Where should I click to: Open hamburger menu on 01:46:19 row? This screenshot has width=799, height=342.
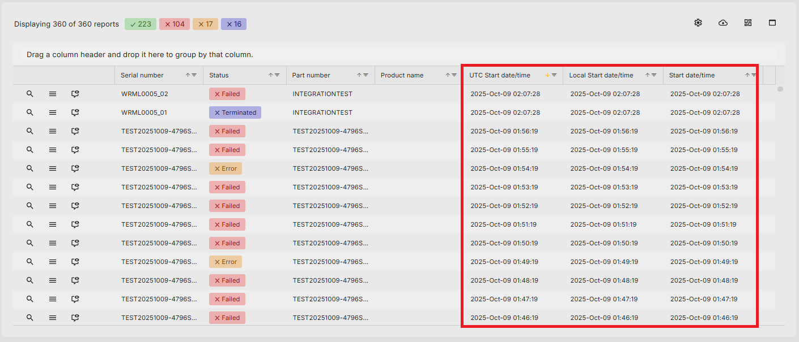(x=53, y=318)
